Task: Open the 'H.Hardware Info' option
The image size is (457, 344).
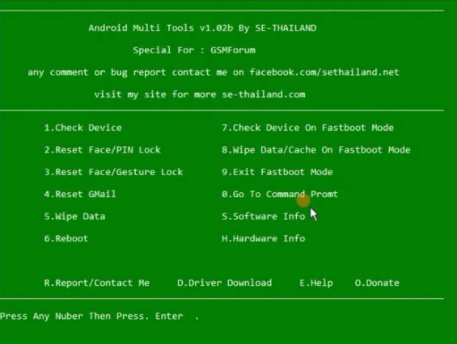Action: coord(264,239)
